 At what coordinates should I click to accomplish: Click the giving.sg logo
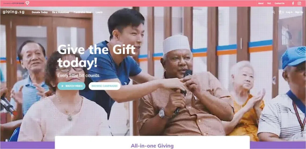(13, 12)
